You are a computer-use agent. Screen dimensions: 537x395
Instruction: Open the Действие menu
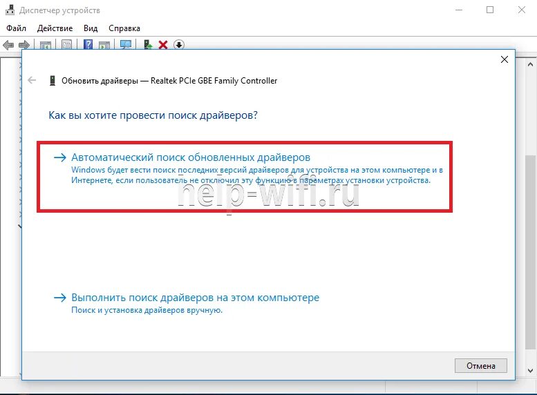[x=55, y=28]
